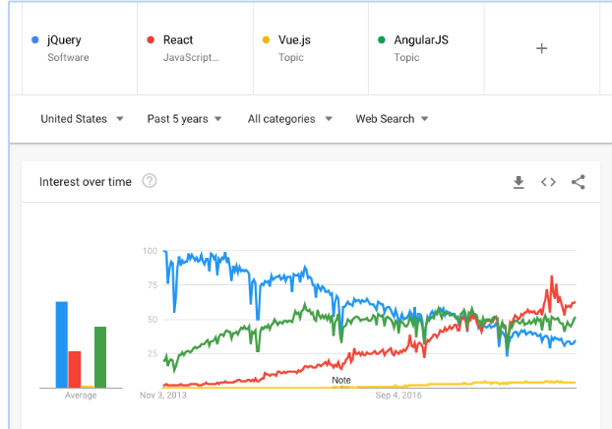612x429 pixels.
Task: Expand the United States region dropdown
Action: (82, 119)
